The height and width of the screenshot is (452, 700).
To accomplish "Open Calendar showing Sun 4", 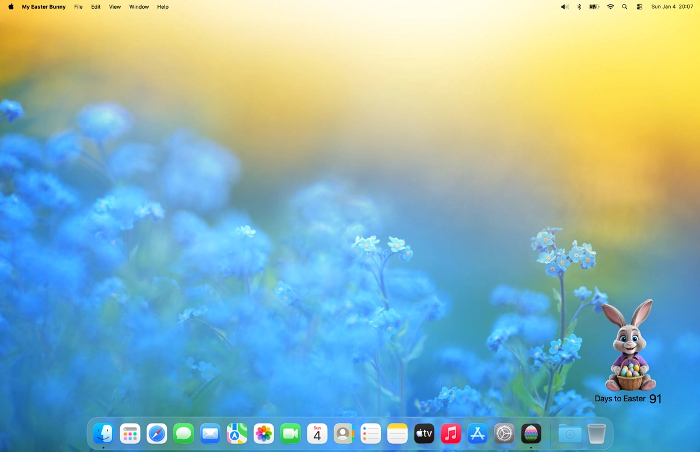I will (x=317, y=433).
